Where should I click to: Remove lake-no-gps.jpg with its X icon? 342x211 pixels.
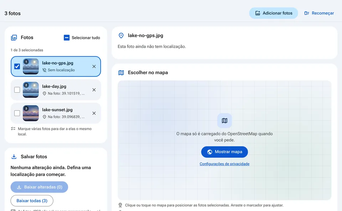(x=94, y=66)
